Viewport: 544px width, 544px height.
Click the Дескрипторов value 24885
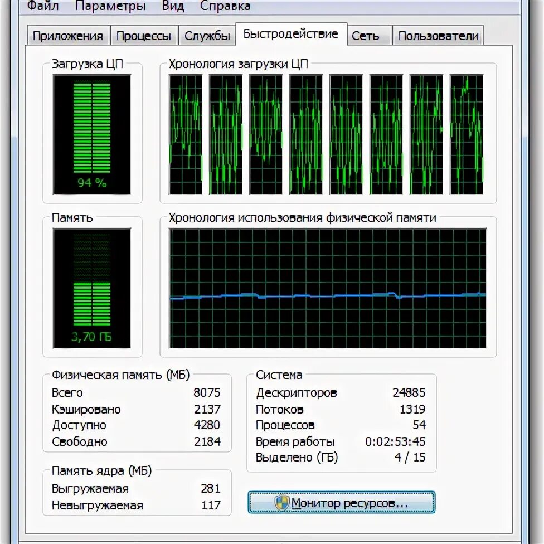(409, 392)
